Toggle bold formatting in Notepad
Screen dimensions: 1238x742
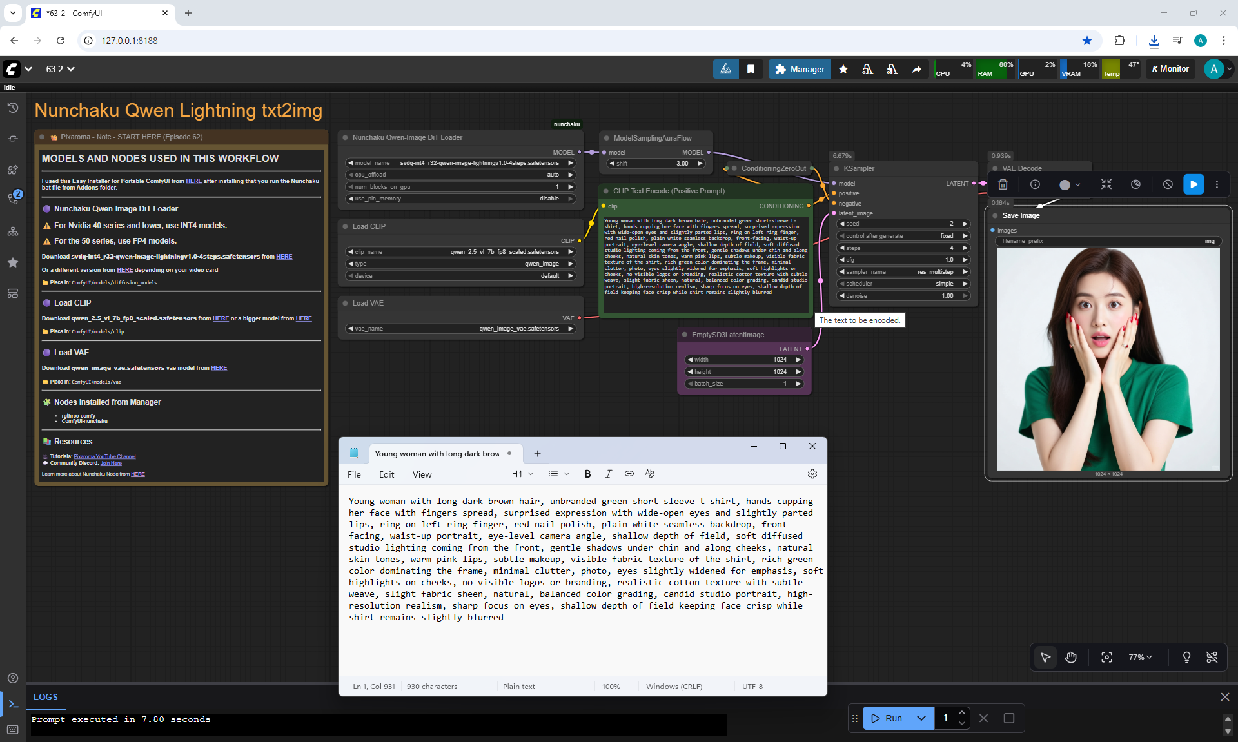coord(587,474)
